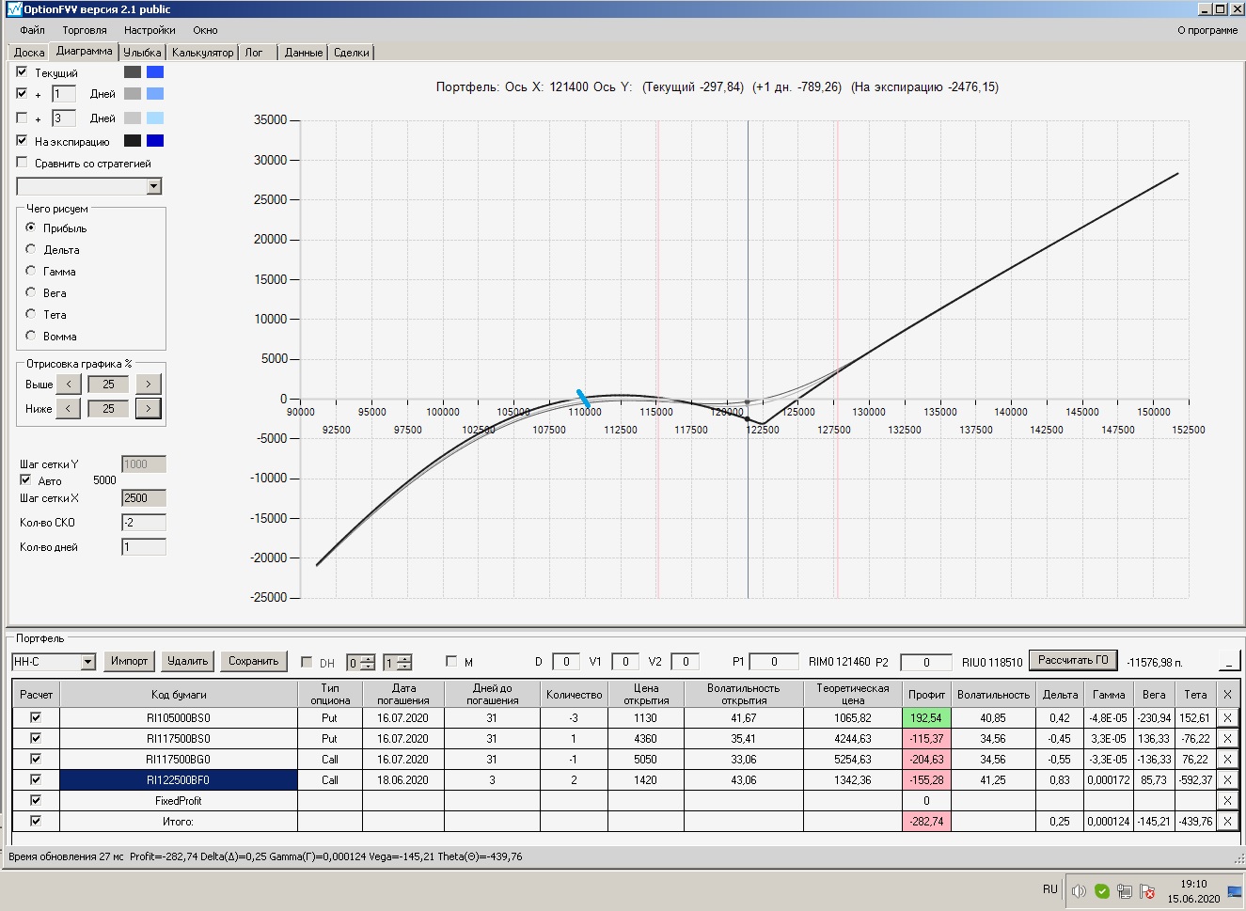Screen dimensions: 1246x911
Task: Click the right arrow next to Выше
Action: click(148, 384)
